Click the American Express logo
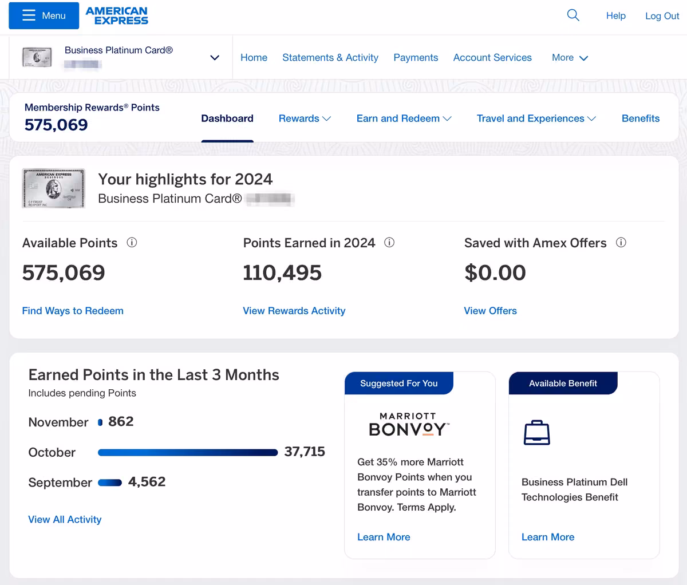The width and height of the screenshot is (687, 585). click(117, 15)
